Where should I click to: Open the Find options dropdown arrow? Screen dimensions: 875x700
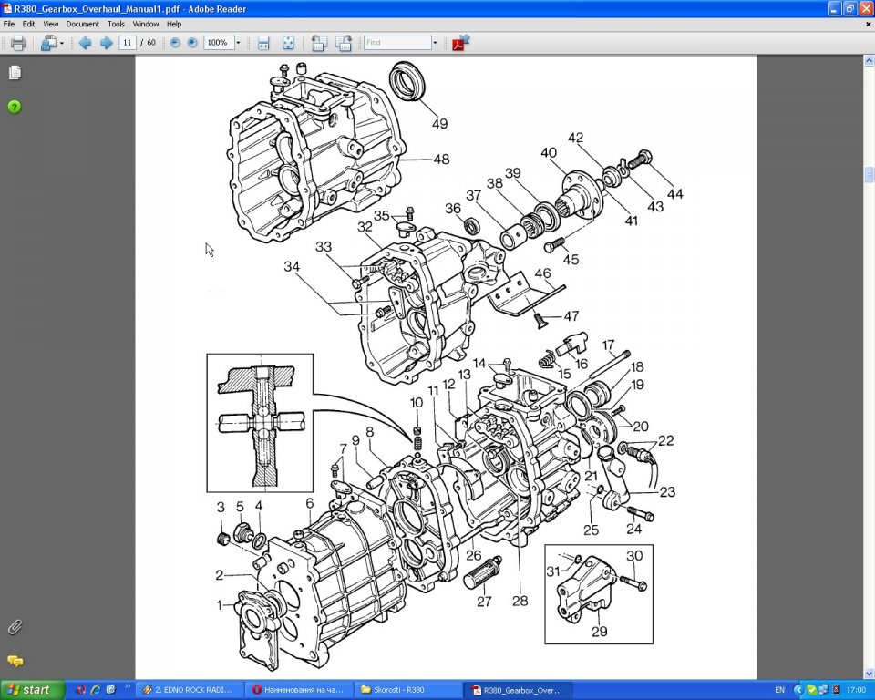point(436,43)
